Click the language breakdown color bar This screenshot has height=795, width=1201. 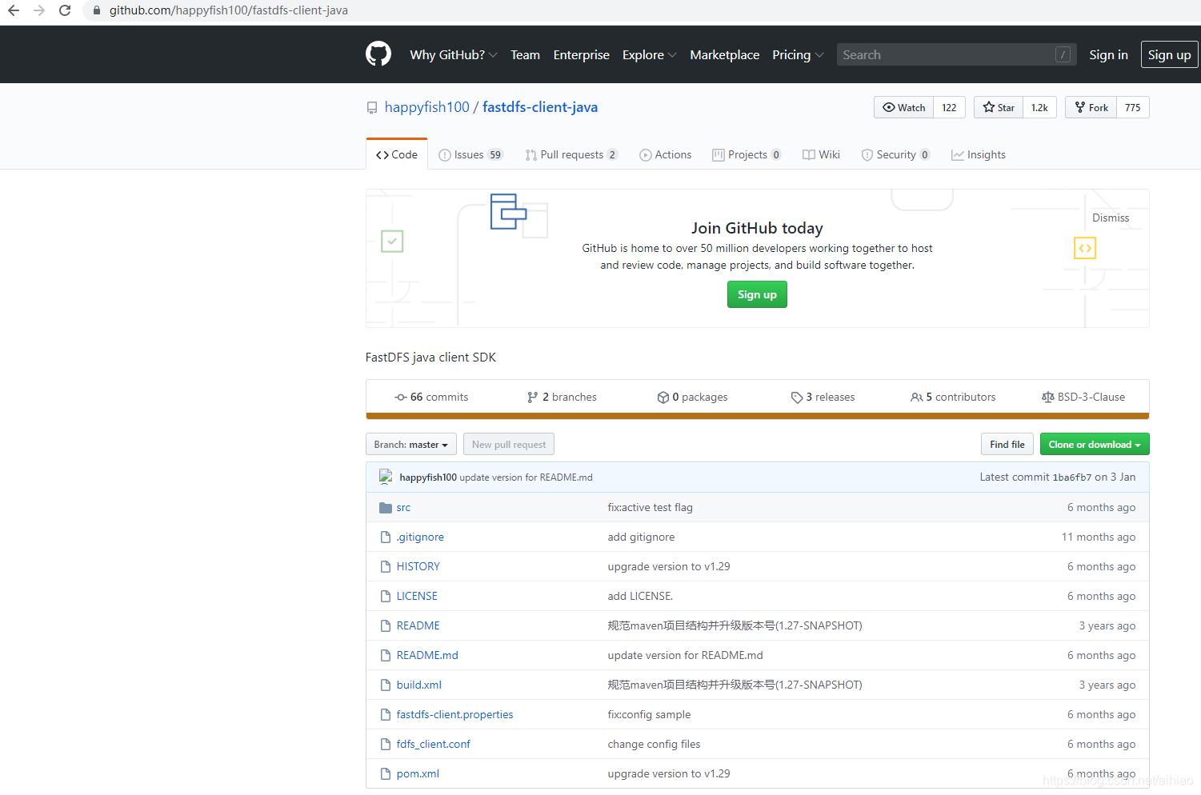click(758, 416)
